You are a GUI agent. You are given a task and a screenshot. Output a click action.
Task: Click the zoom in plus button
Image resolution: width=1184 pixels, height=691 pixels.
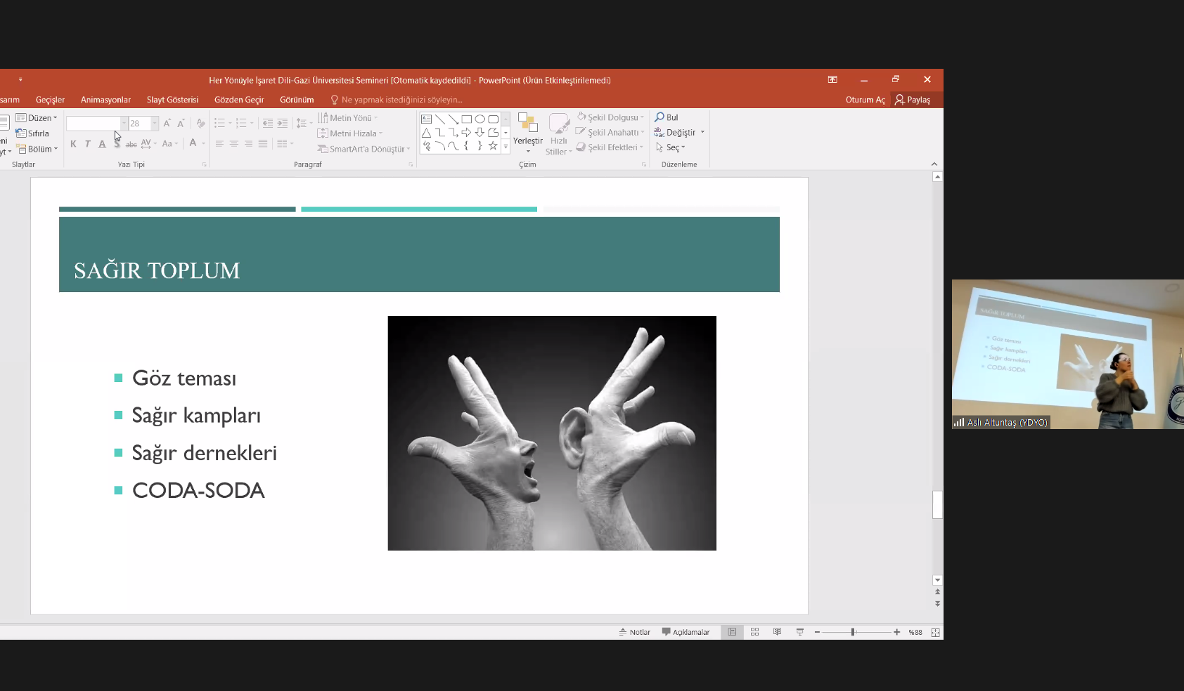pos(896,632)
